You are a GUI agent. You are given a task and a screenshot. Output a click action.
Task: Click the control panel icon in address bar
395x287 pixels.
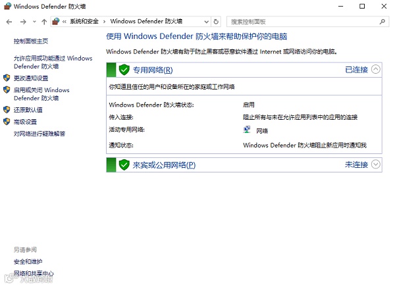[56, 22]
